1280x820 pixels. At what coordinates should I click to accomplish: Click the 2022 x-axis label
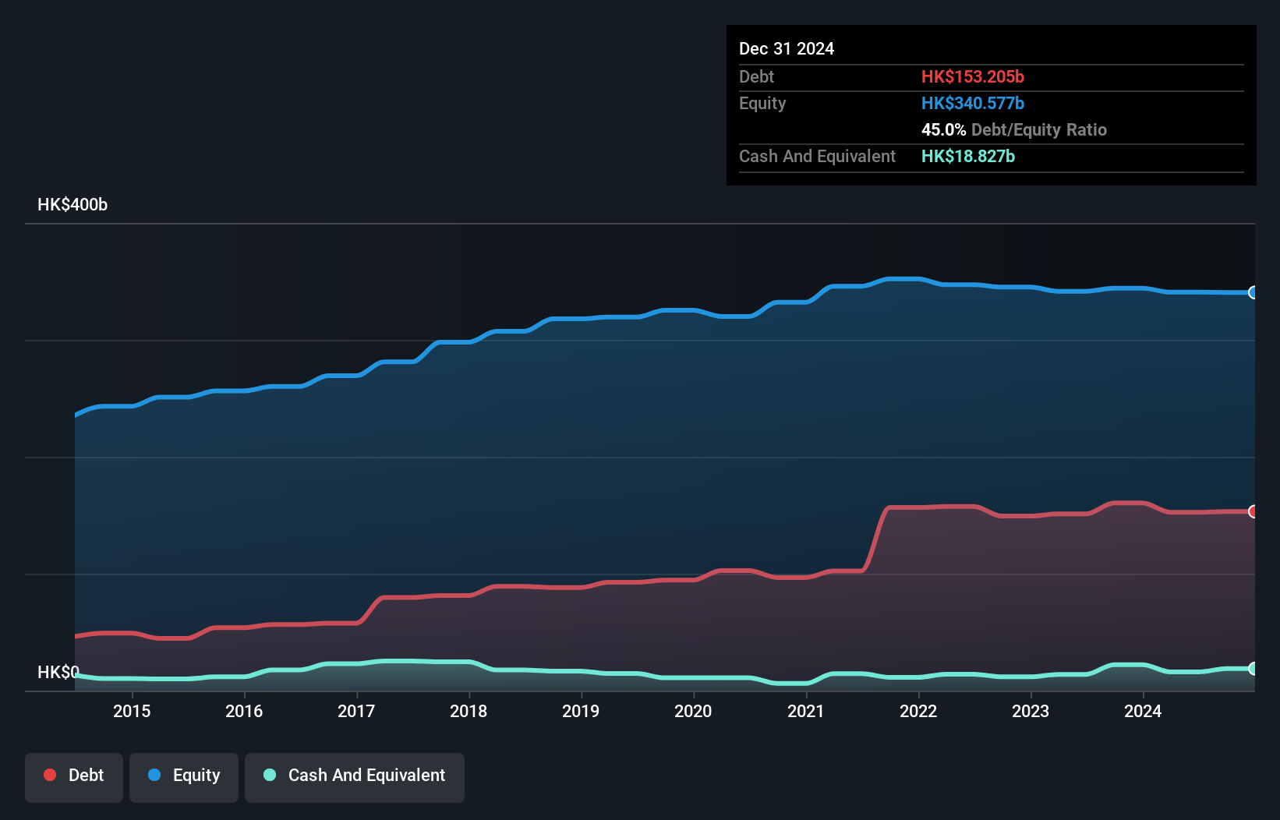click(918, 711)
